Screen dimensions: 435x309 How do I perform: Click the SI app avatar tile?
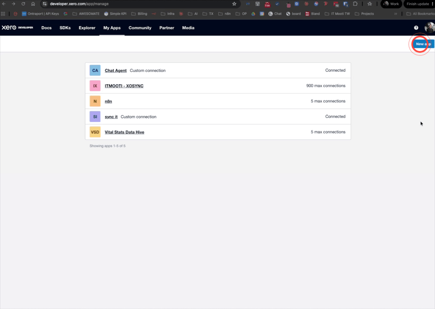pyautogui.click(x=95, y=117)
